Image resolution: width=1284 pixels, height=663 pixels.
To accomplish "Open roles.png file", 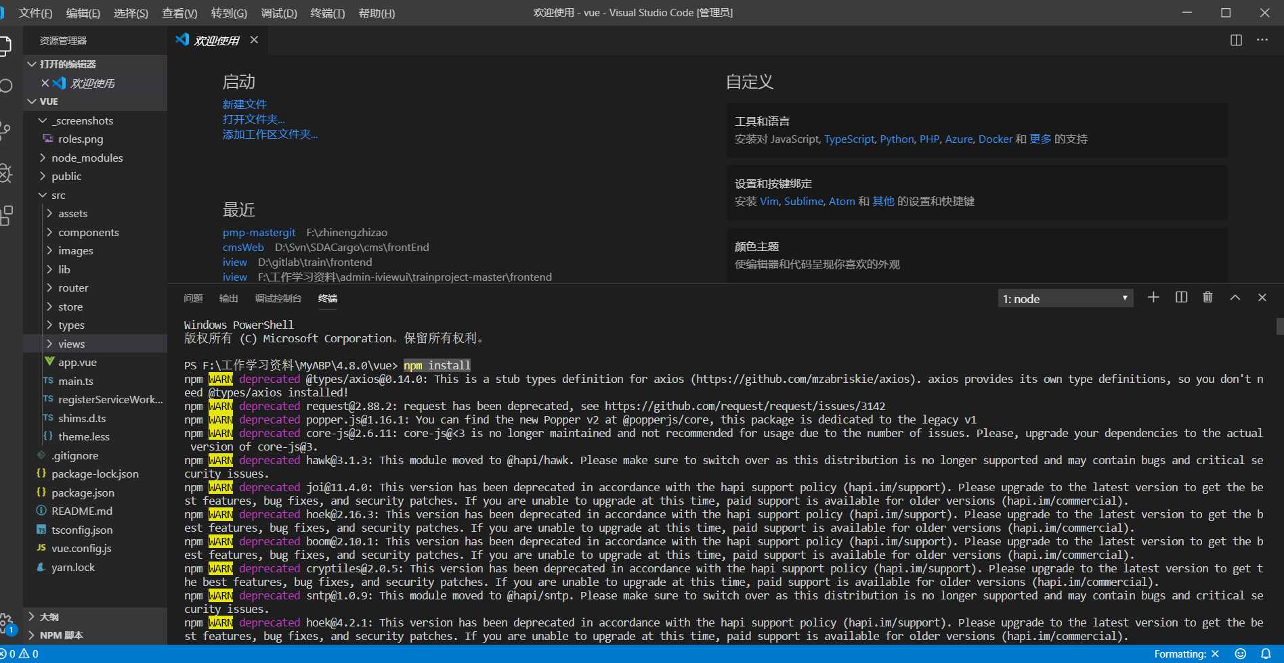I will coord(95,139).
